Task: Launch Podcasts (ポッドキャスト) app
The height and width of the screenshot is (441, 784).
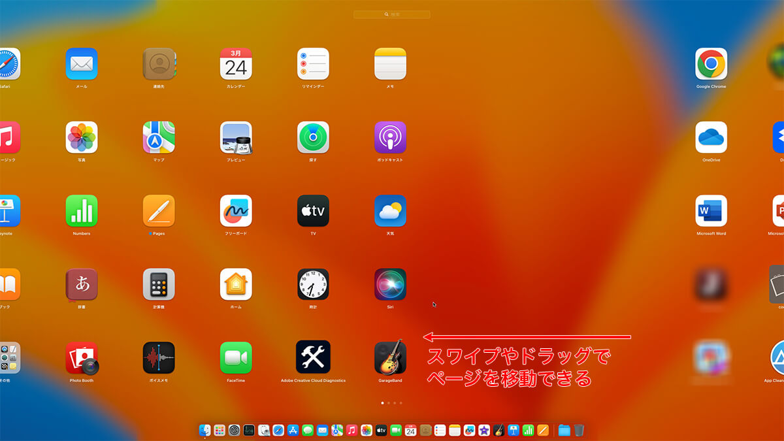Action: (x=390, y=137)
